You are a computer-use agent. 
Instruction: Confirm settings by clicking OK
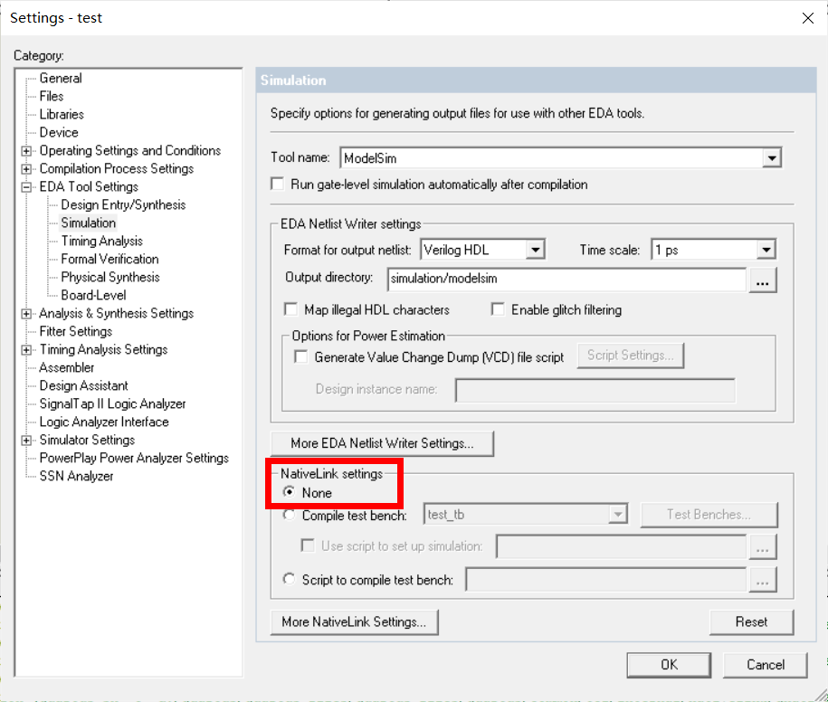[x=669, y=664]
